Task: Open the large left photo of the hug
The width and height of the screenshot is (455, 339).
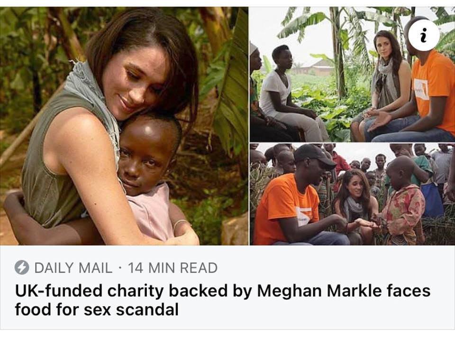Action: tap(124, 126)
